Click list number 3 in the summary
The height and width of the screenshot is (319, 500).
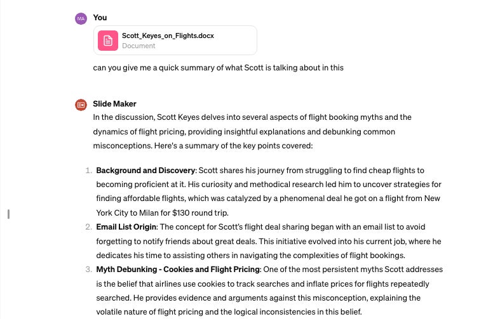(88, 270)
